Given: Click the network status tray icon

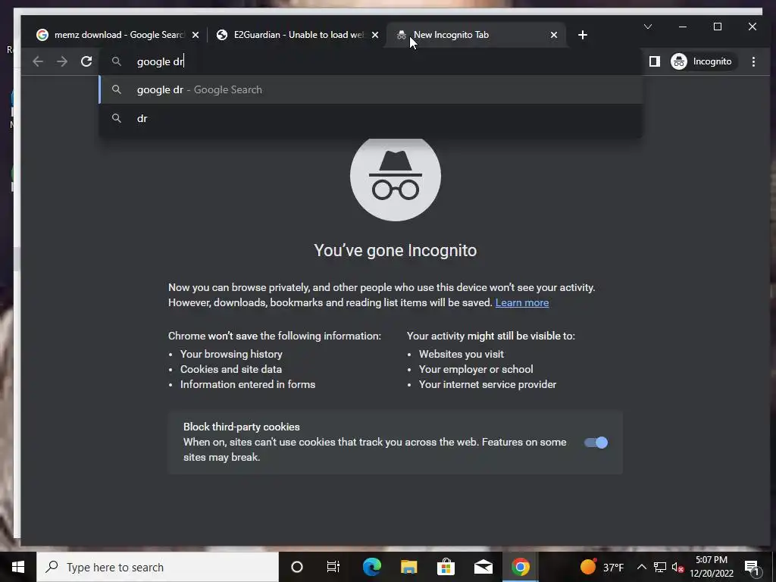Looking at the screenshot, I should (660, 567).
